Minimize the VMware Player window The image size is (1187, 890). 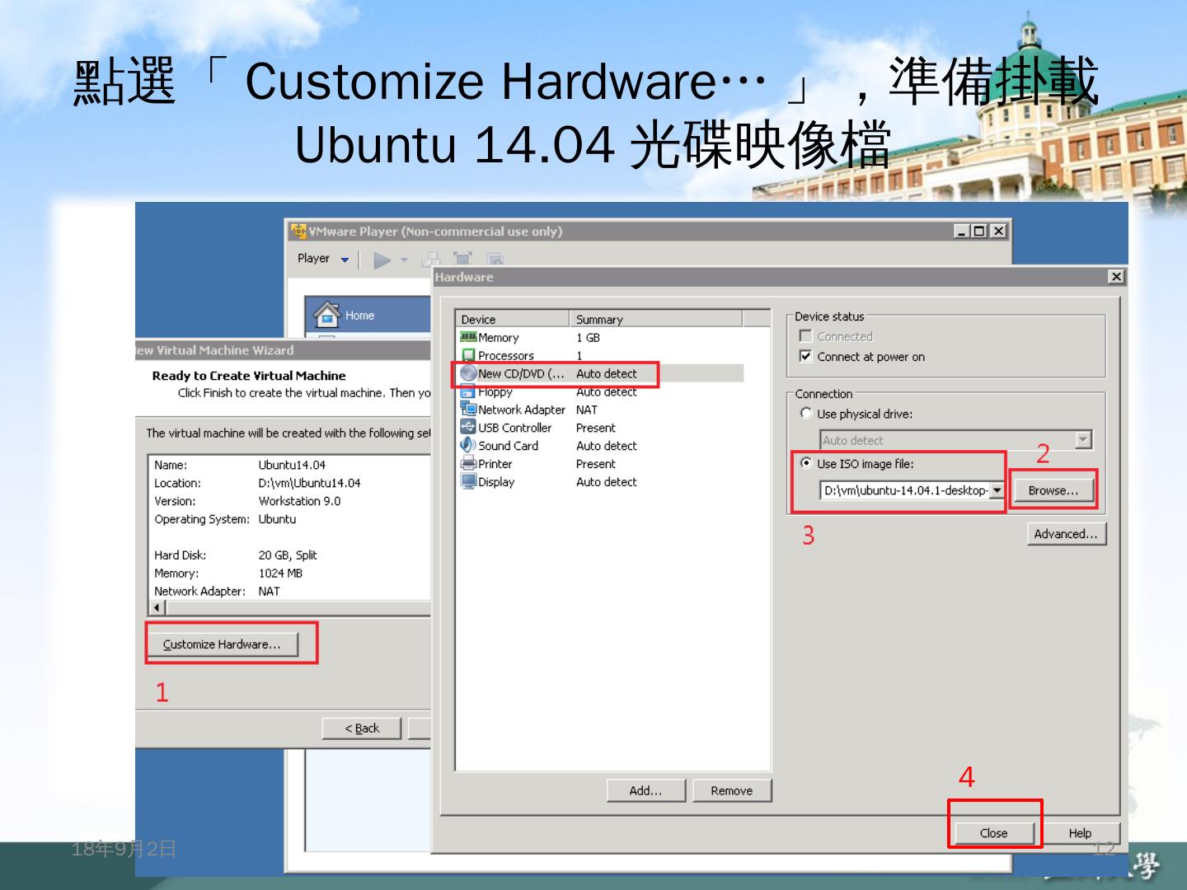962,231
